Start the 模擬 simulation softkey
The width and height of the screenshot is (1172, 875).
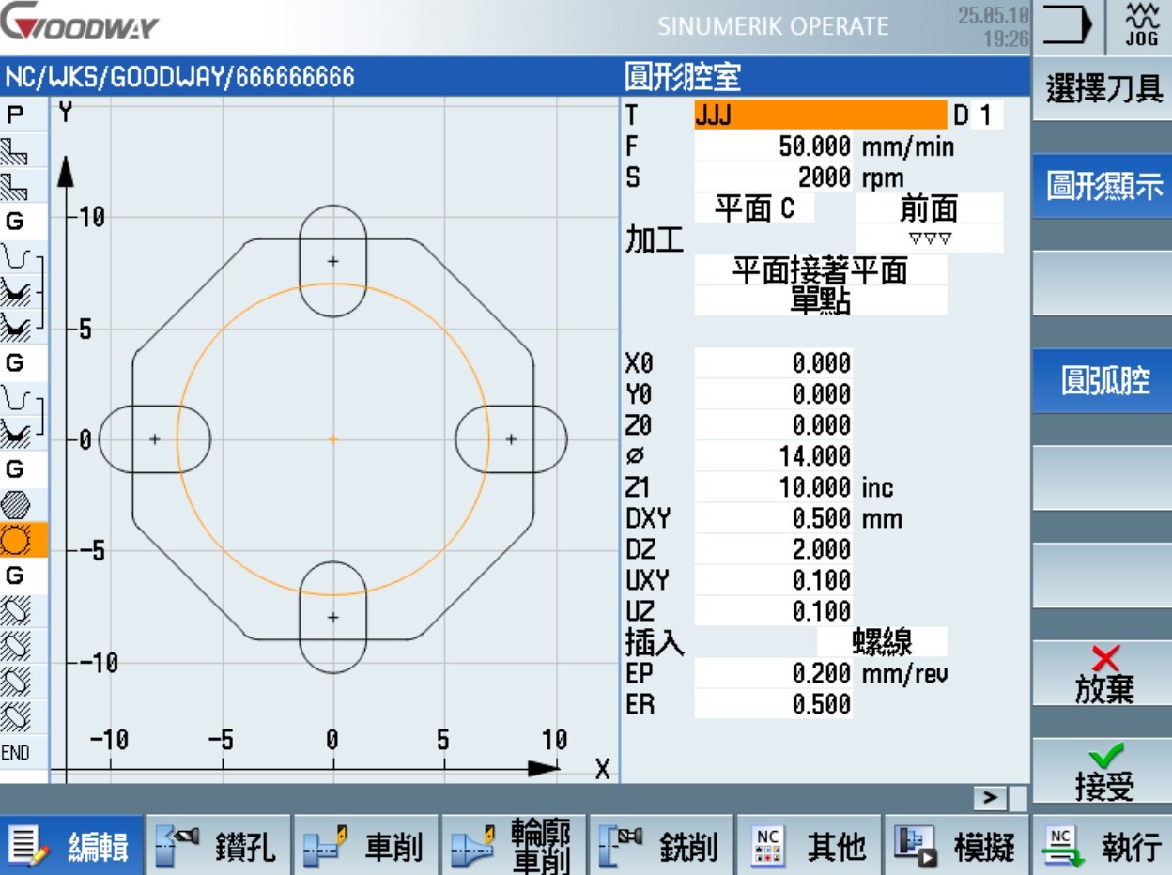(957, 847)
